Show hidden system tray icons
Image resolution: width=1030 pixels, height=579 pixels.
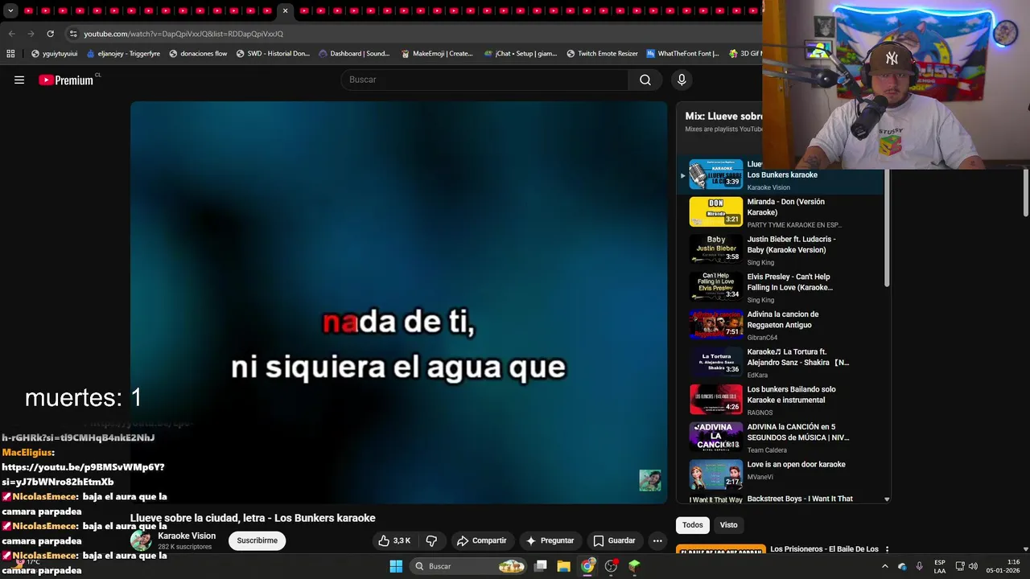click(x=885, y=566)
